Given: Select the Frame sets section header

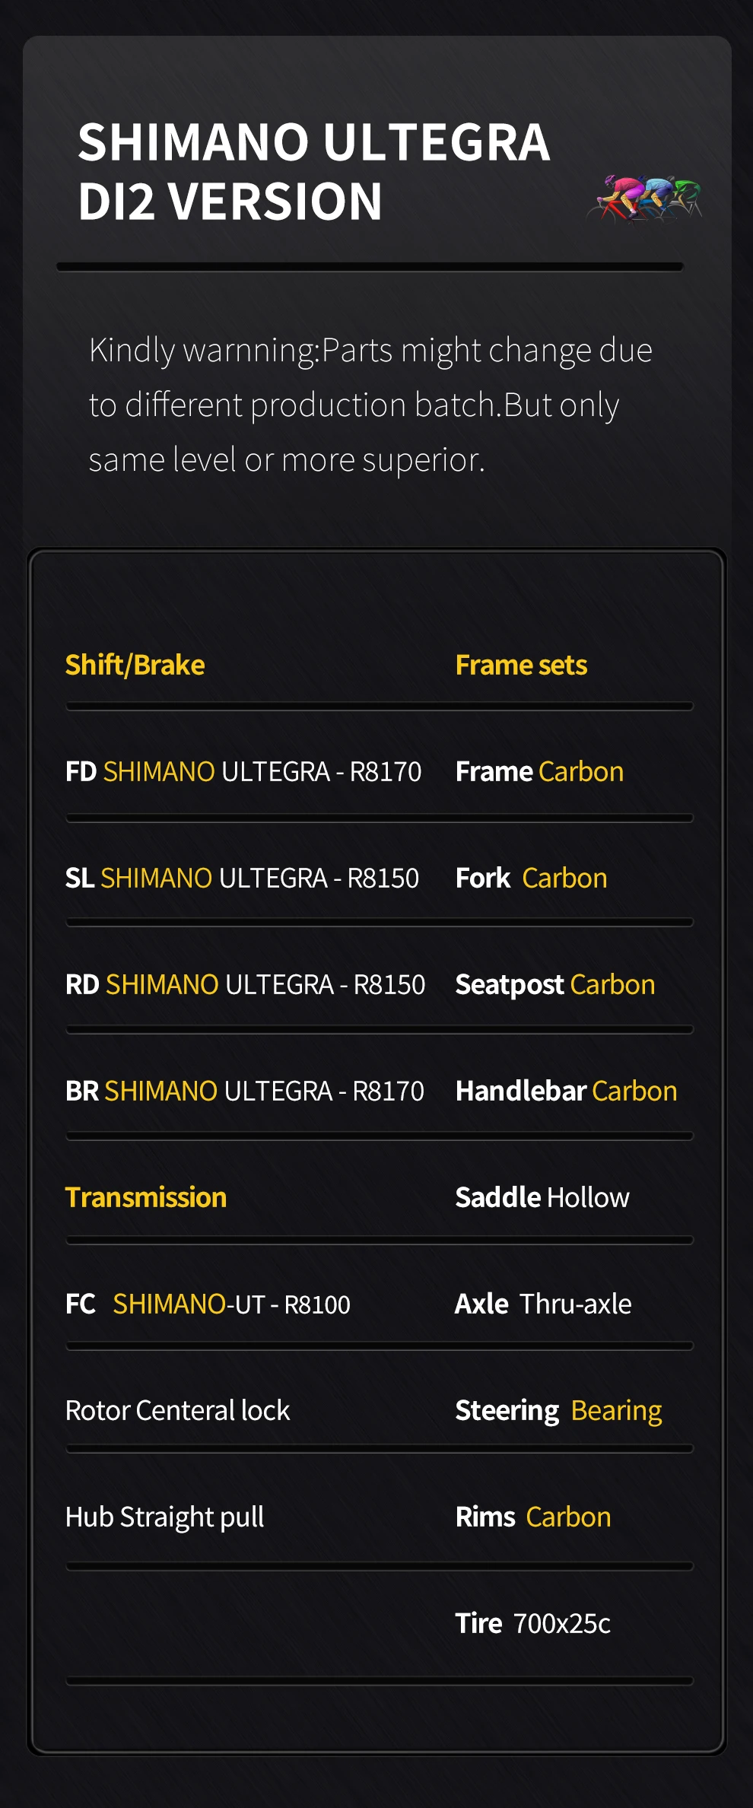Looking at the screenshot, I should (521, 666).
